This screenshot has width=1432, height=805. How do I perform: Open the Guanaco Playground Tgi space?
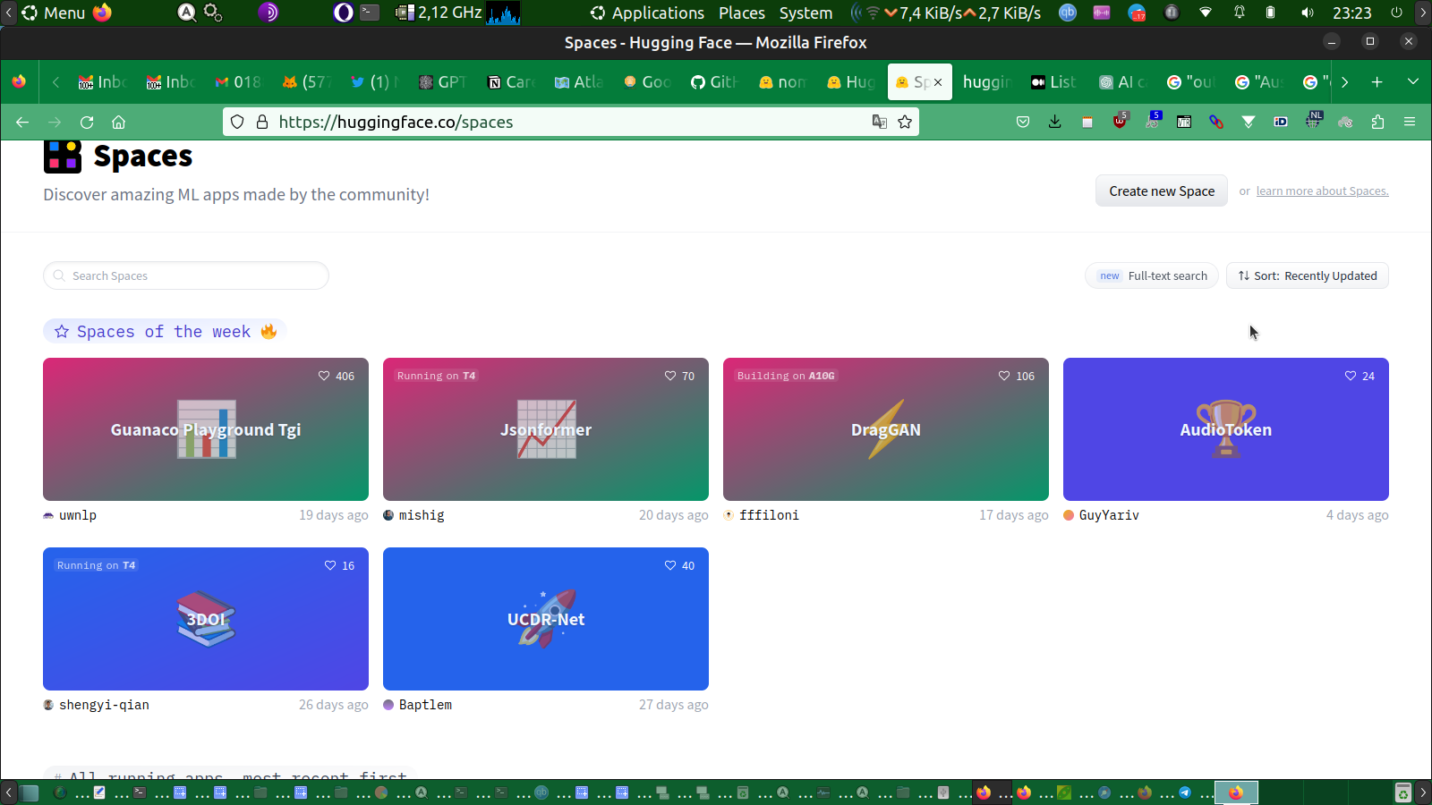pyautogui.click(x=206, y=429)
